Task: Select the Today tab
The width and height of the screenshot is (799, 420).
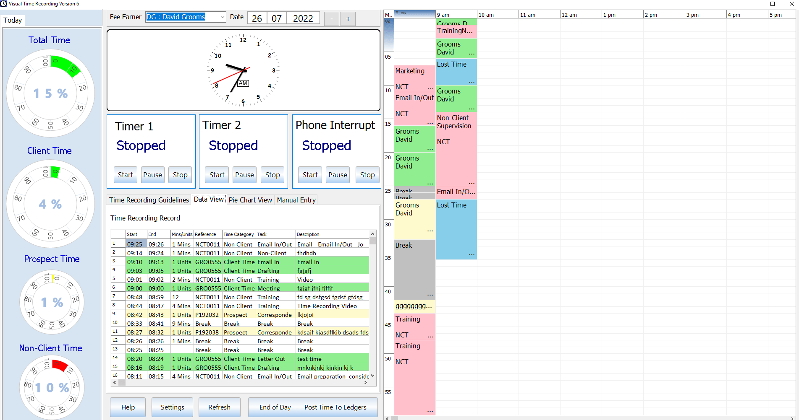Action: click(13, 20)
